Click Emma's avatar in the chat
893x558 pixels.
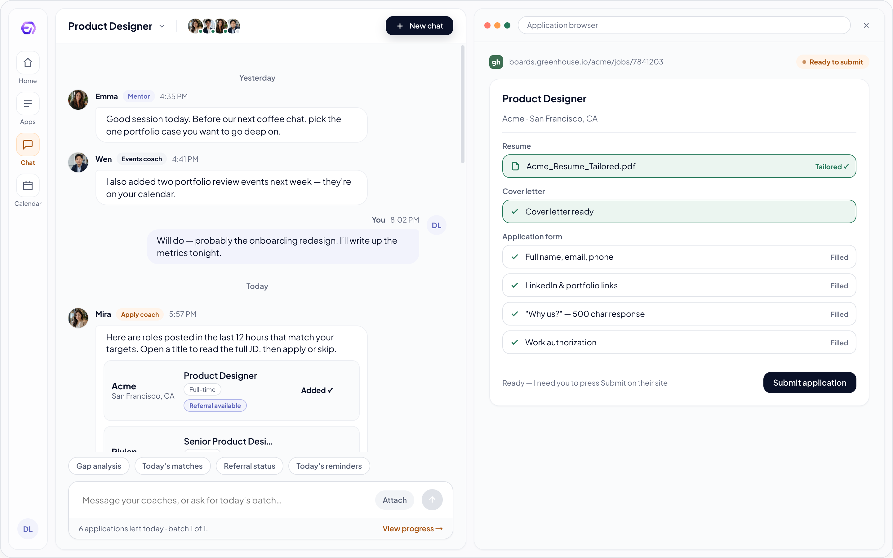[x=78, y=100]
